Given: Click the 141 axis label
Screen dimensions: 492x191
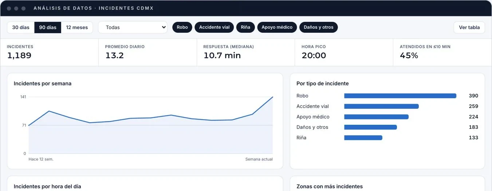Looking at the screenshot, I should [23, 97].
